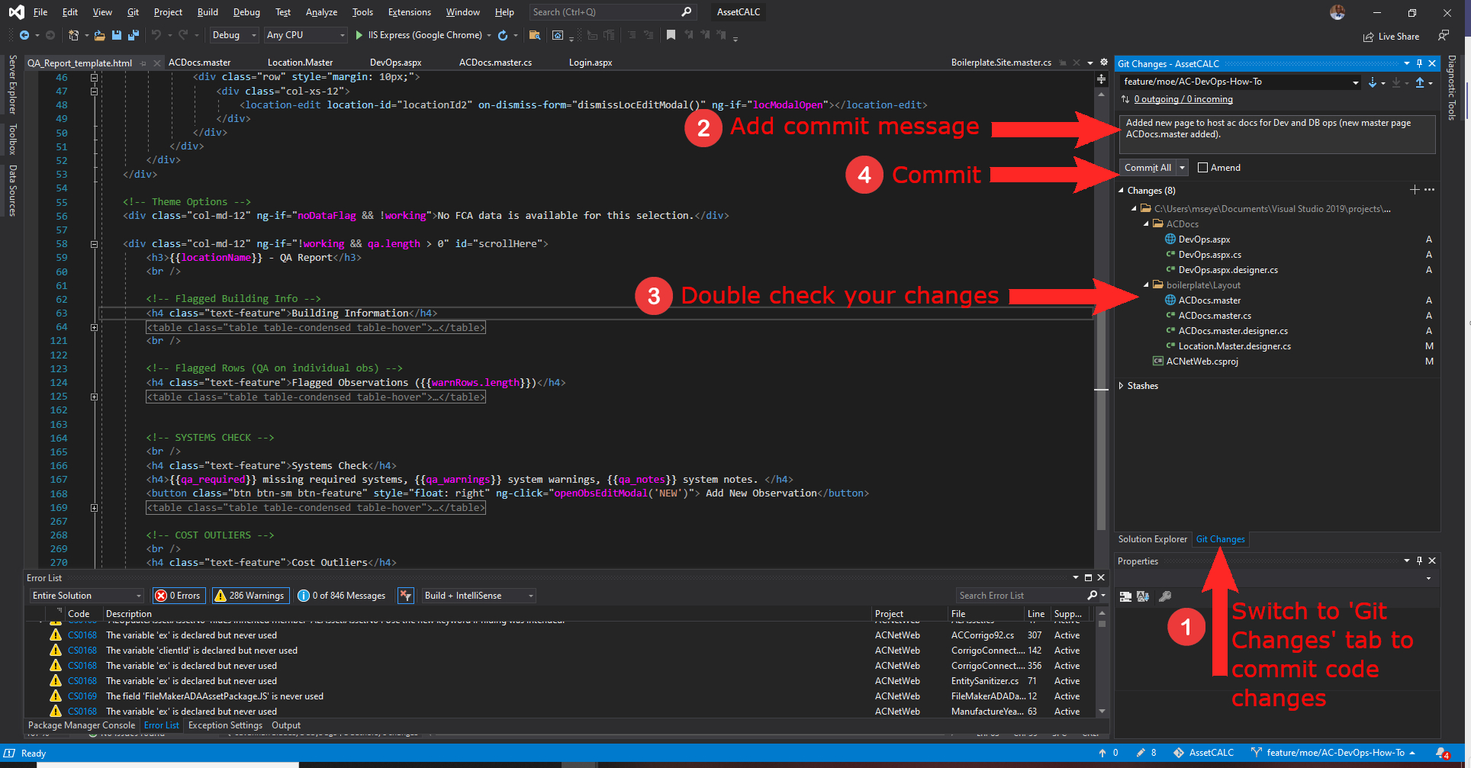
Task: Click the user account avatar
Action: point(1337,12)
